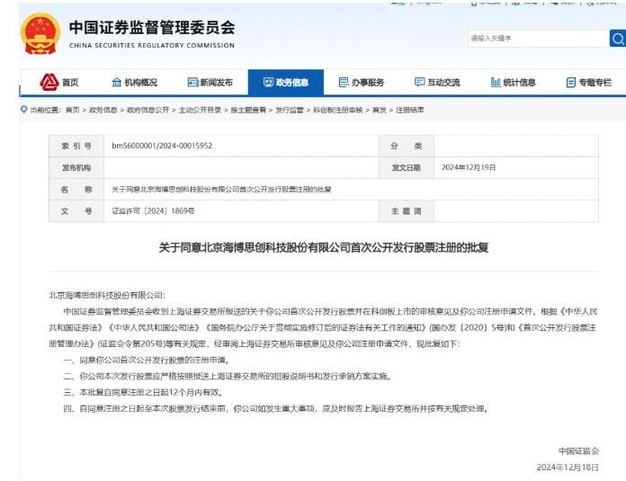Click the location pin icon in breadcrumb
This screenshot has width=626, height=481.
click(x=24, y=110)
